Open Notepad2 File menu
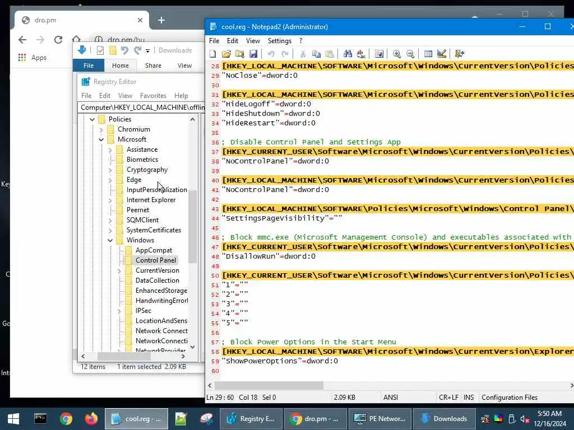This screenshot has height=430, width=574. click(x=214, y=41)
